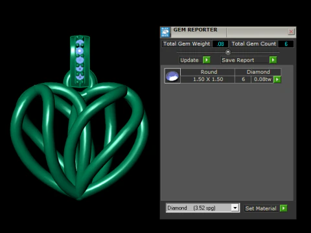Click the Save Report label
The height and width of the screenshot is (233, 311).
coord(238,60)
